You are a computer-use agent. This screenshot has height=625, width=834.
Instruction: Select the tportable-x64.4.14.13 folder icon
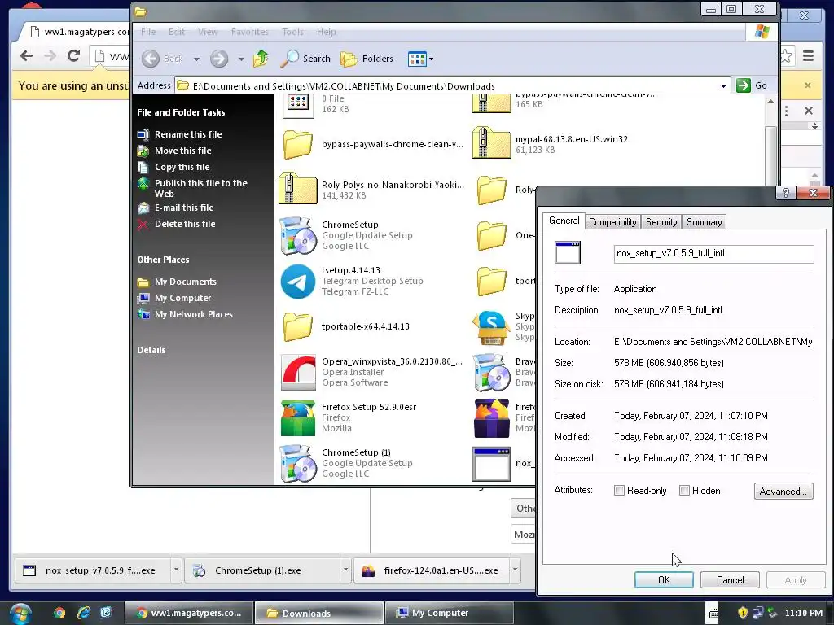tap(298, 326)
